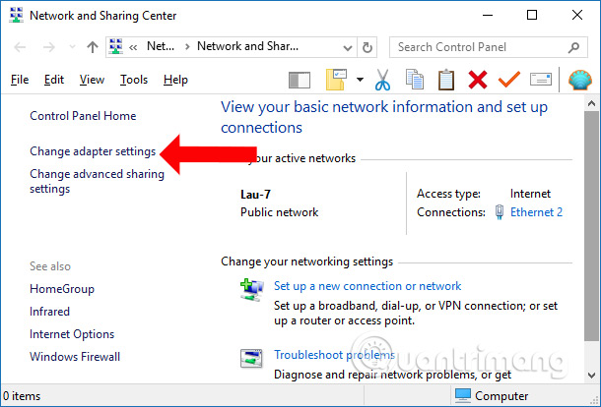Click the orange checkmark Properties icon
This screenshot has height=407, width=601.
coord(509,80)
